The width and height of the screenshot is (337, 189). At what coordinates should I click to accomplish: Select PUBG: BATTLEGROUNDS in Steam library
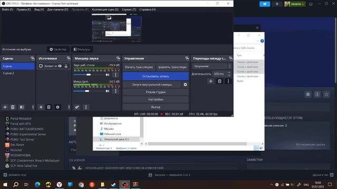pos(27,129)
